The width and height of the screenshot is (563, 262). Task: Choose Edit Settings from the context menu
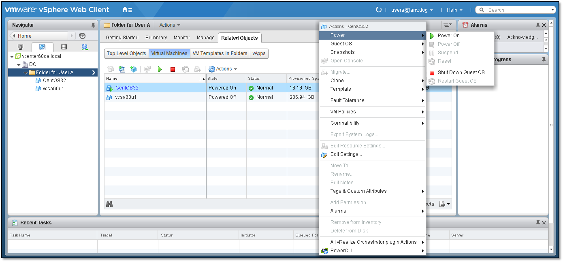point(346,154)
